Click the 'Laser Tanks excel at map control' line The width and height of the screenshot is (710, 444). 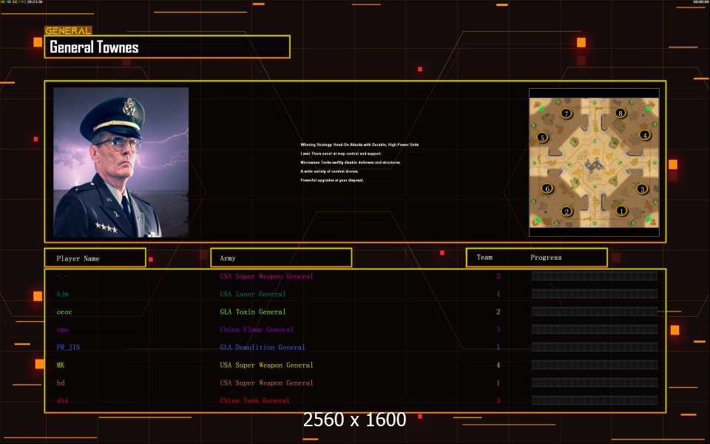pos(341,154)
